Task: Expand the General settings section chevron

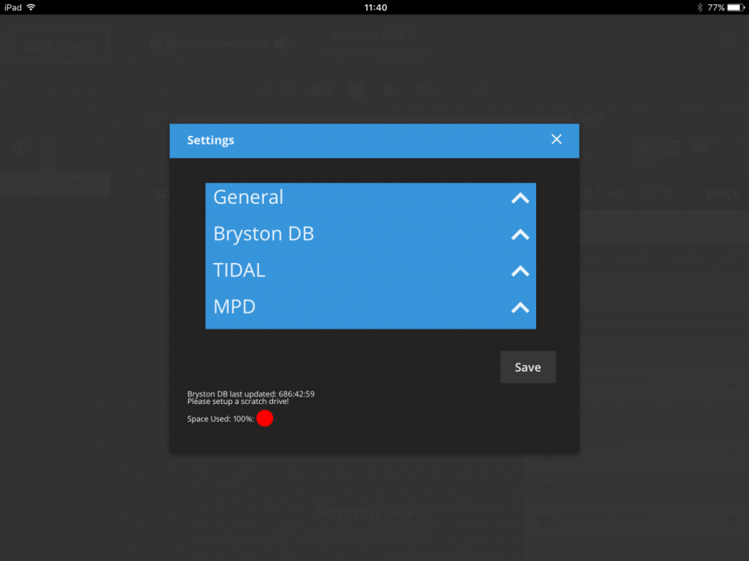Action: (x=520, y=198)
